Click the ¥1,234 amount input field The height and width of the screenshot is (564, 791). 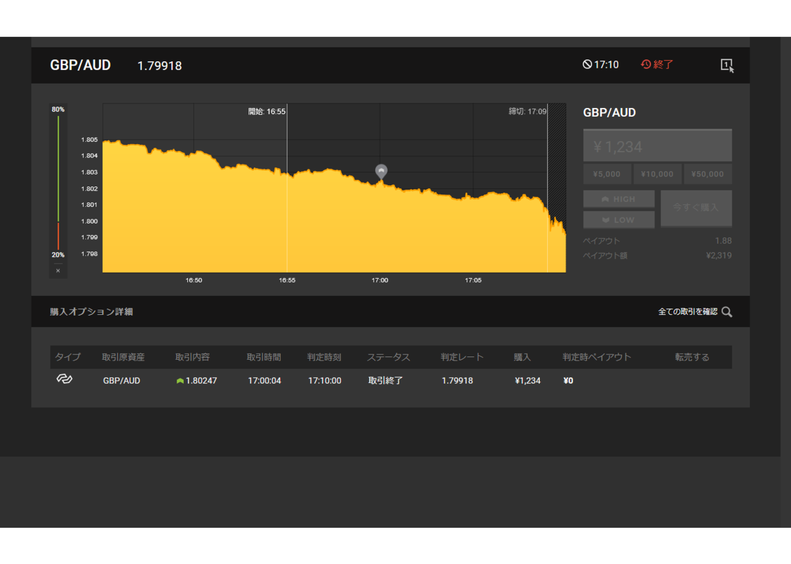pyautogui.click(x=658, y=146)
